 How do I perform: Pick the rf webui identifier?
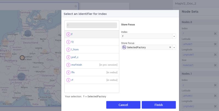point(92,80)
